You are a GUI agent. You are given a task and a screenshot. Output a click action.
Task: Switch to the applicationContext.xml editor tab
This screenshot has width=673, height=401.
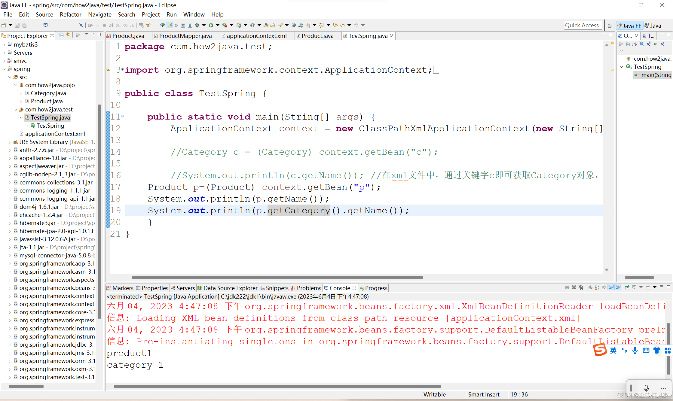256,36
